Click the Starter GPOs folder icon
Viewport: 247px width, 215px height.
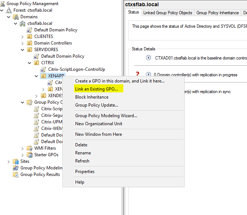coord(30,155)
